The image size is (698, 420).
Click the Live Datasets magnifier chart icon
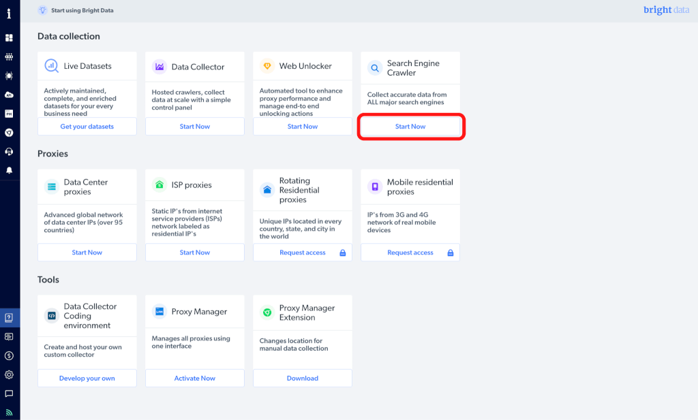pyautogui.click(x=52, y=67)
